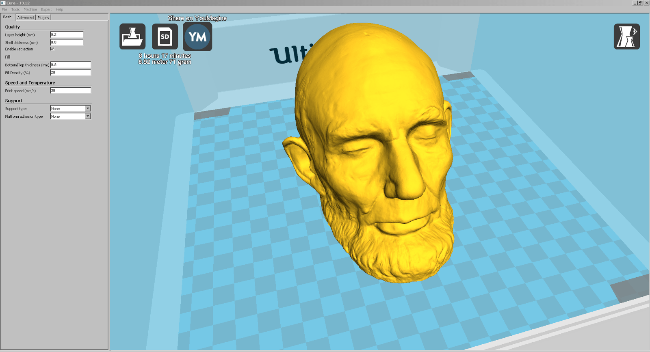Open the view mode icon at top right
The height and width of the screenshot is (352, 650).
(x=627, y=37)
